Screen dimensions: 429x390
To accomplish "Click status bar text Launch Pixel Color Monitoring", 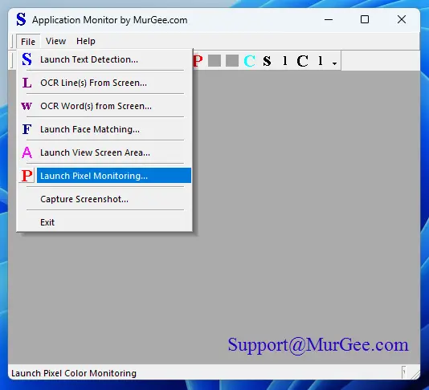I will (74, 373).
